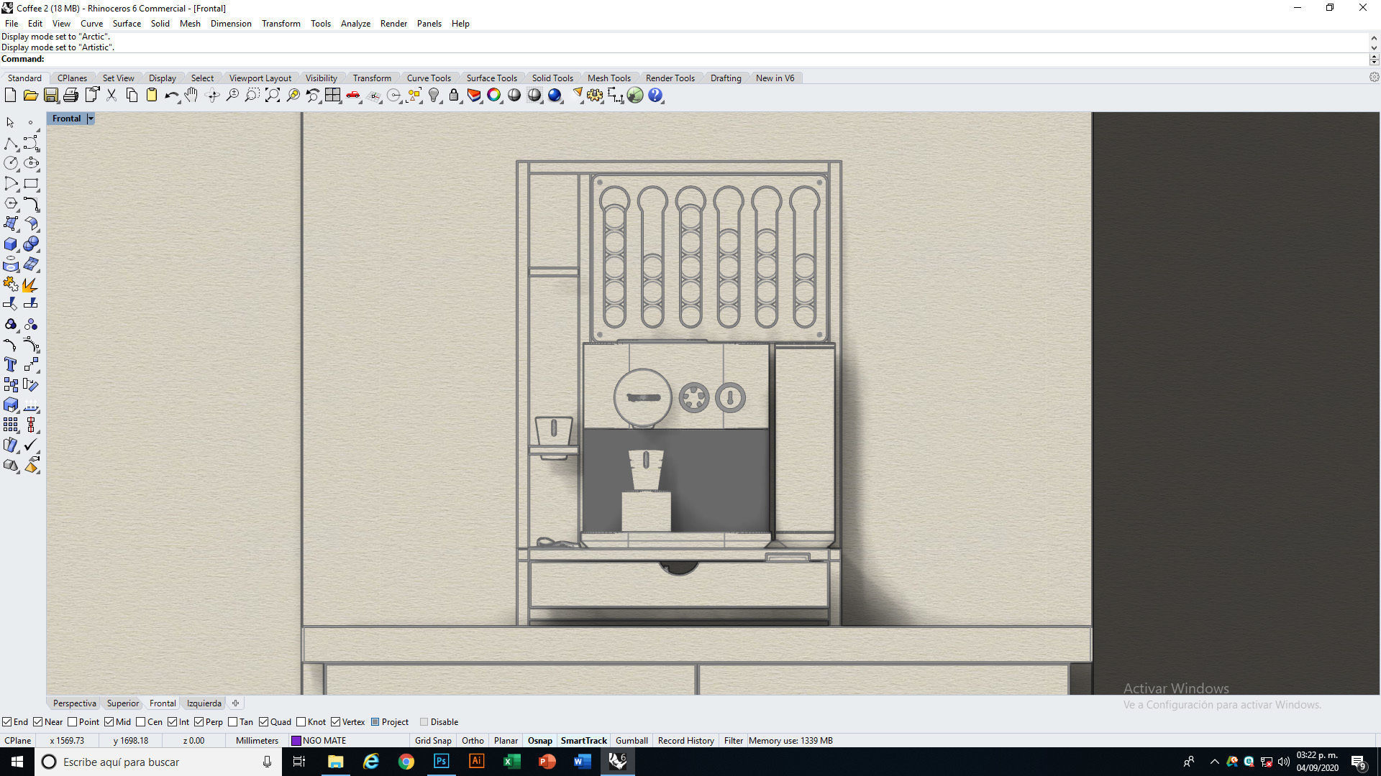Click the Open file folder icon

[30, 95]
